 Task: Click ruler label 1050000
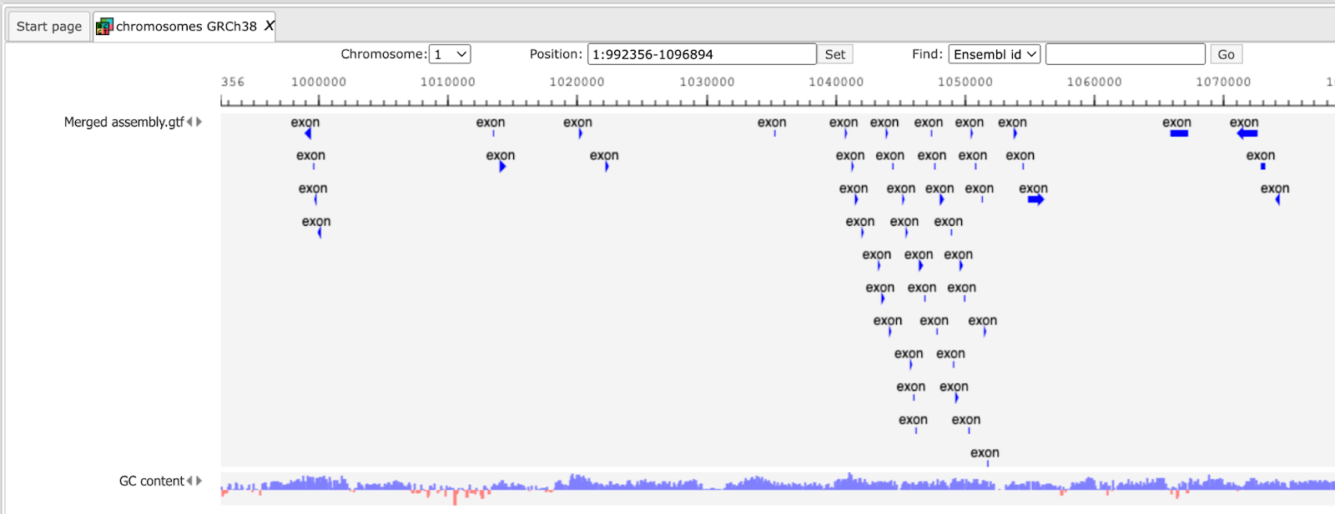(965, 82)
